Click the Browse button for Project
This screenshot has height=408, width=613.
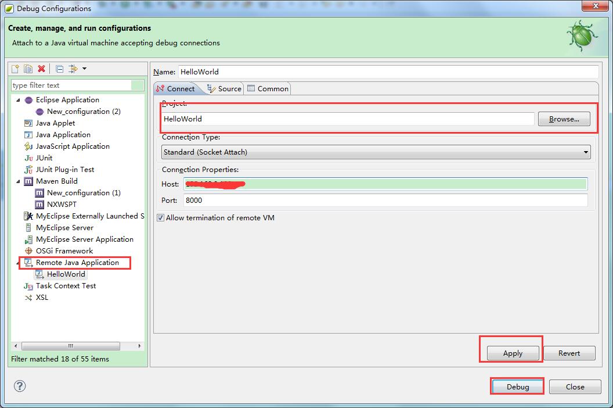(x=563, y=119)
